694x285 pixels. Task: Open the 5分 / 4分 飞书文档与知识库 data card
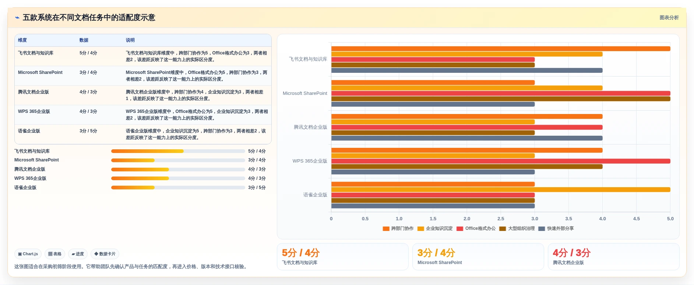pos(343,257)
